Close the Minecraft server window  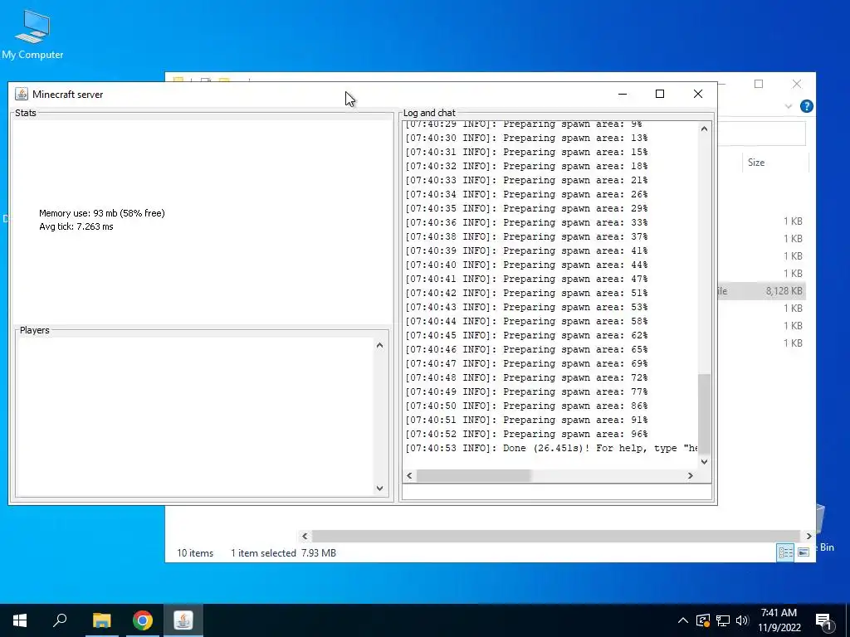(697, 95)
